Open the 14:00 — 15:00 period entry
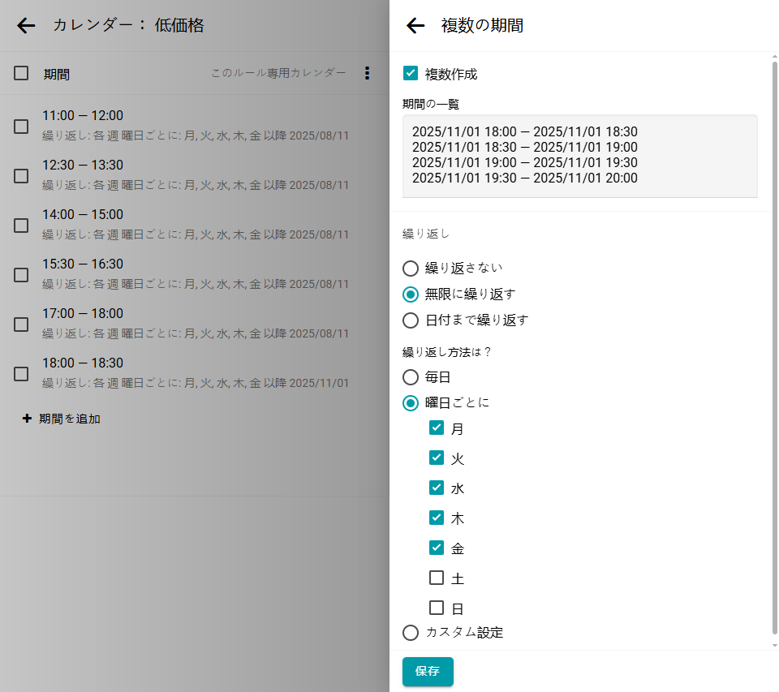779x692 pixels. point(195,224)
